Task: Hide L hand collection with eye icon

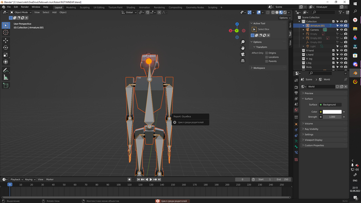Action: click(341, 55)
